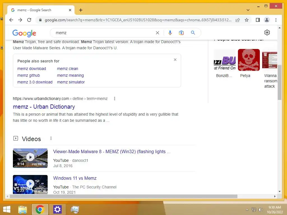The image size is (287, 215).
Task: Close the memz - Google Search tab
Action: click(x=70, y=10)
